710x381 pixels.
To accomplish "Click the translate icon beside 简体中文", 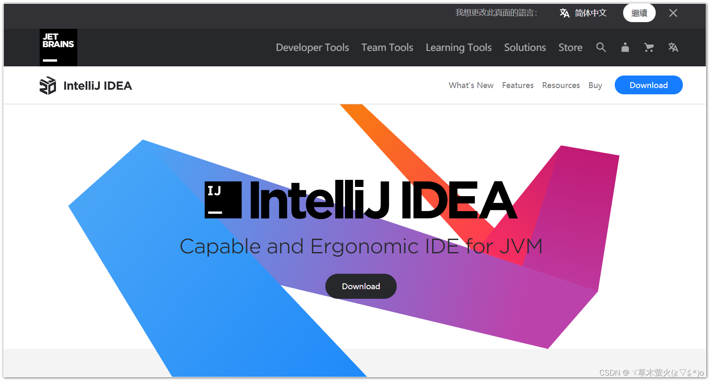I will [564, 13].
